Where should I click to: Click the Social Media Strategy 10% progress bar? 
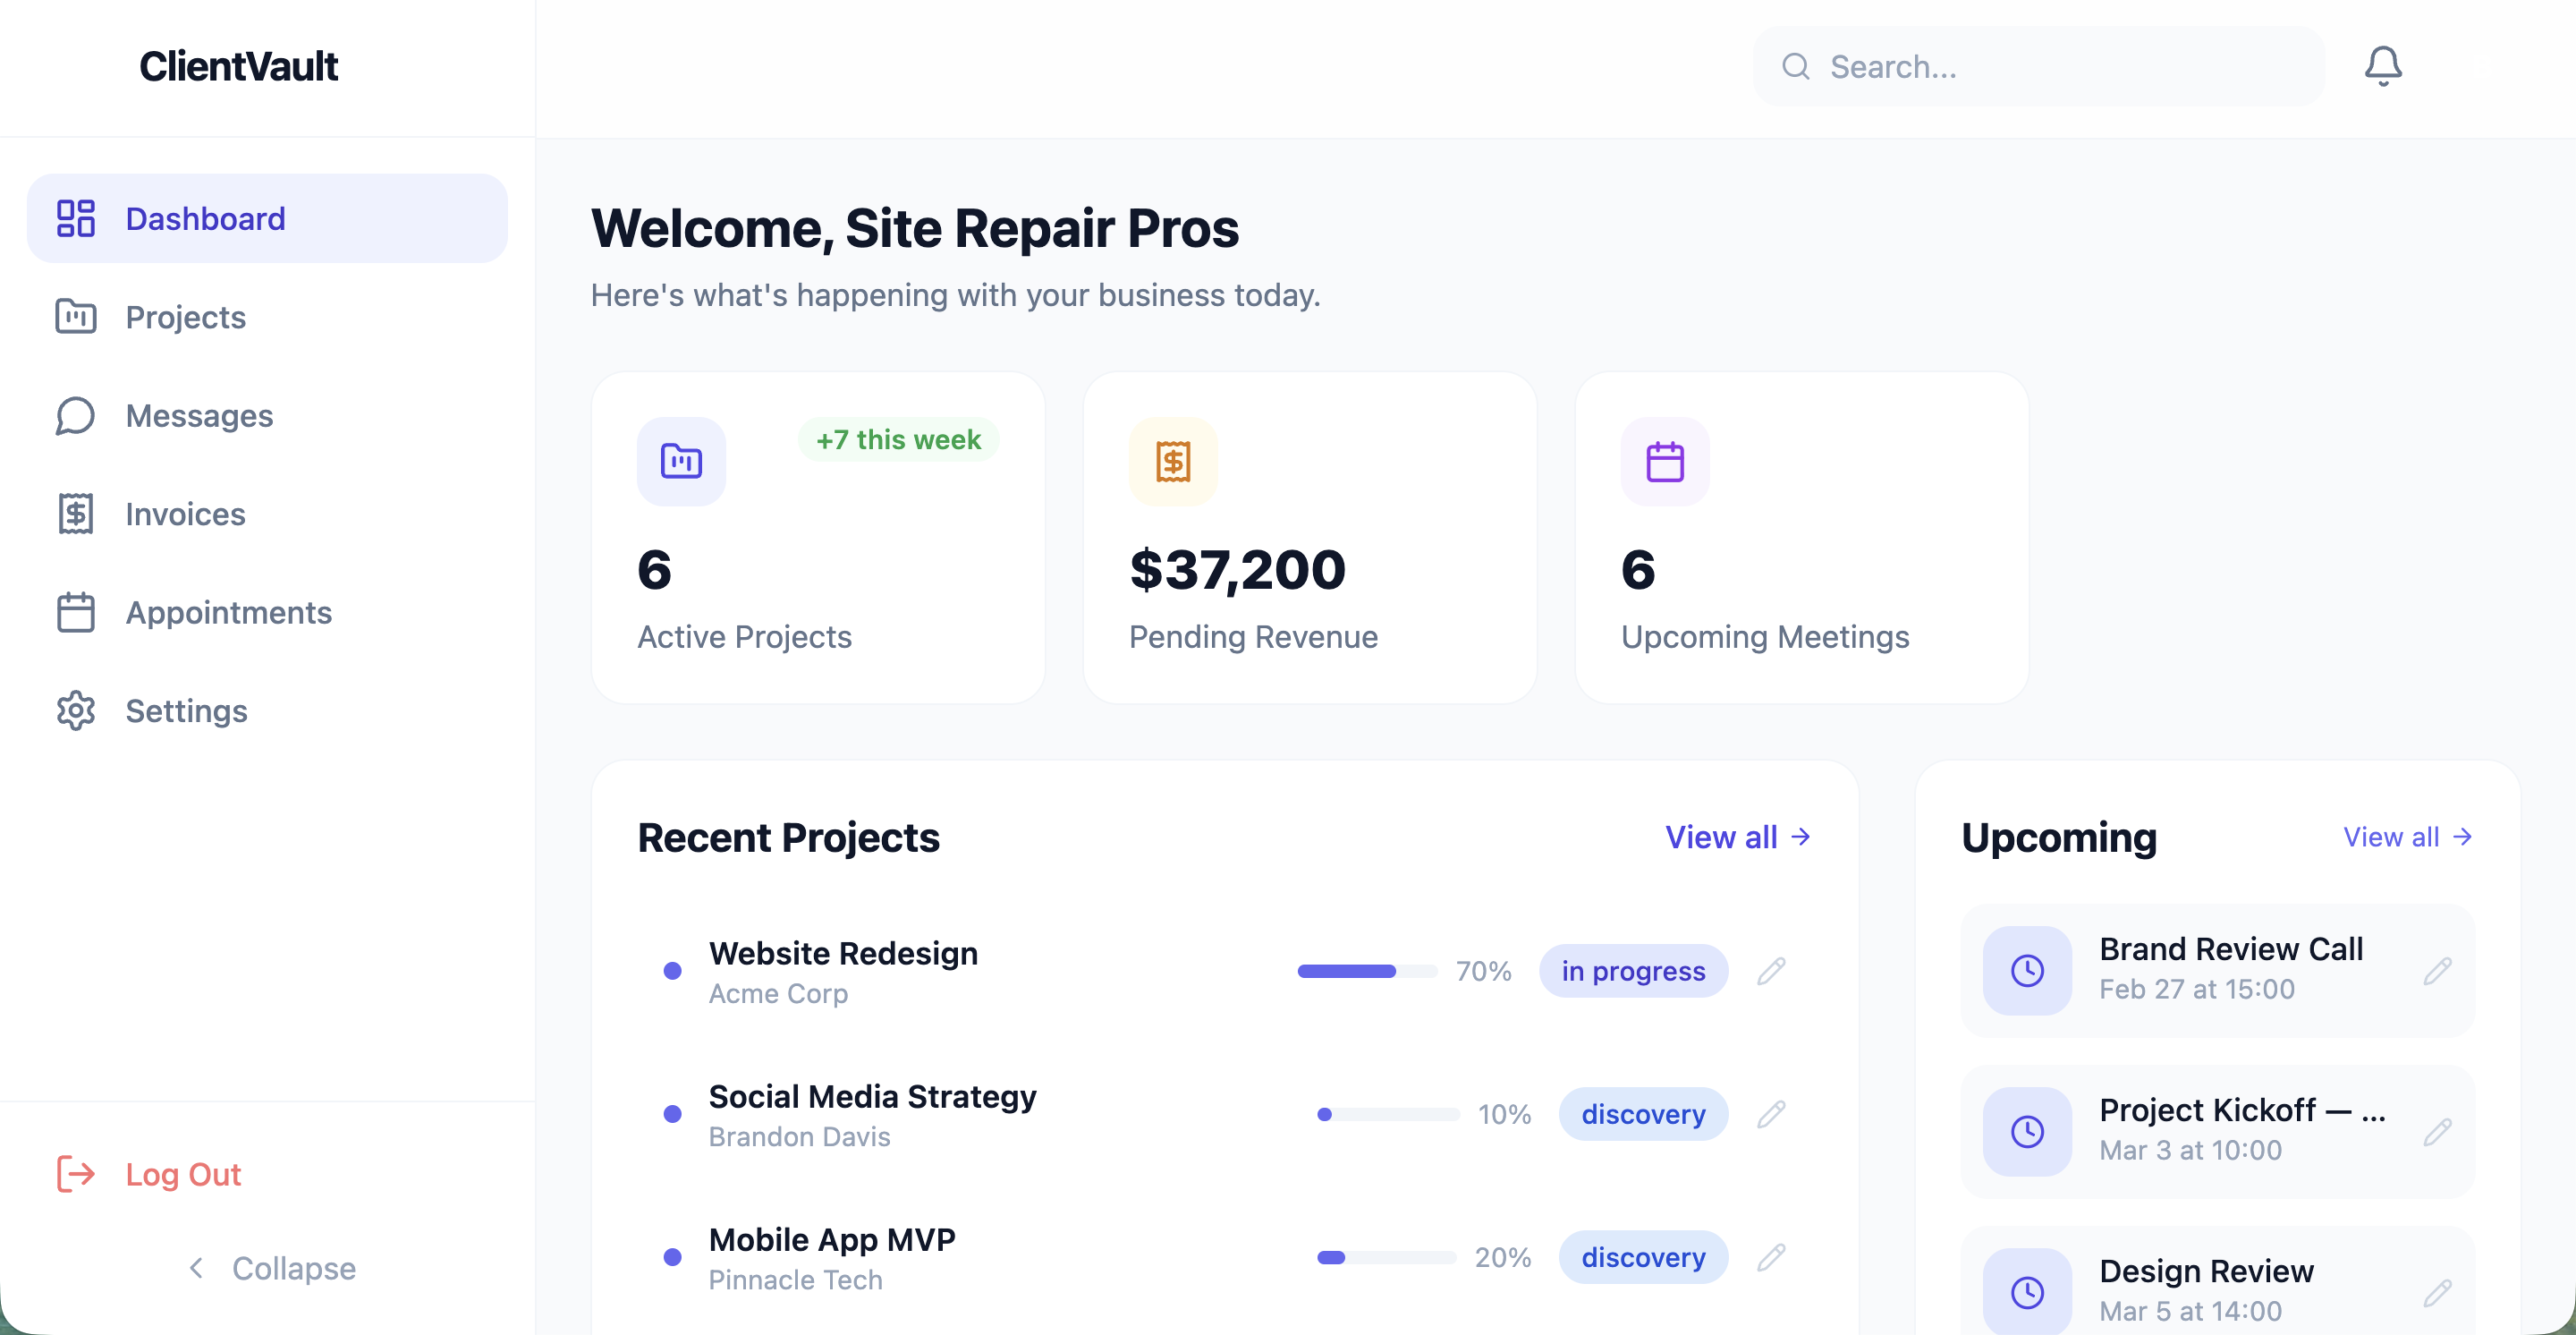point(1388,1113)
